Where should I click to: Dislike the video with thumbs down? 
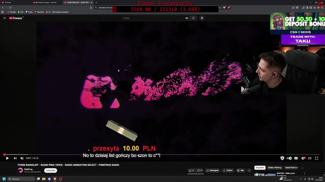point(200,170)
